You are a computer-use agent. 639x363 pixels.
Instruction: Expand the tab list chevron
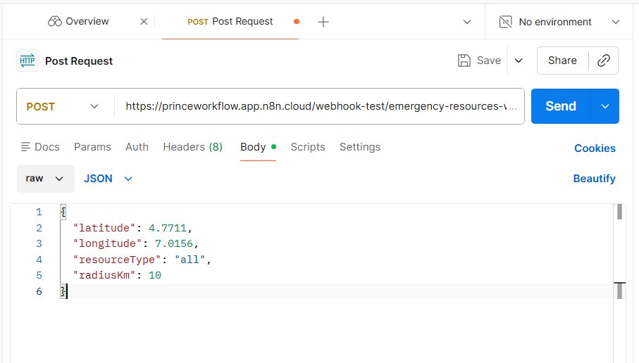tap(467, 22)
